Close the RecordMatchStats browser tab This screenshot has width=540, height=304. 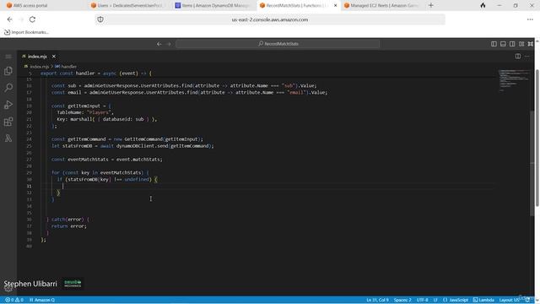(336, 6)
